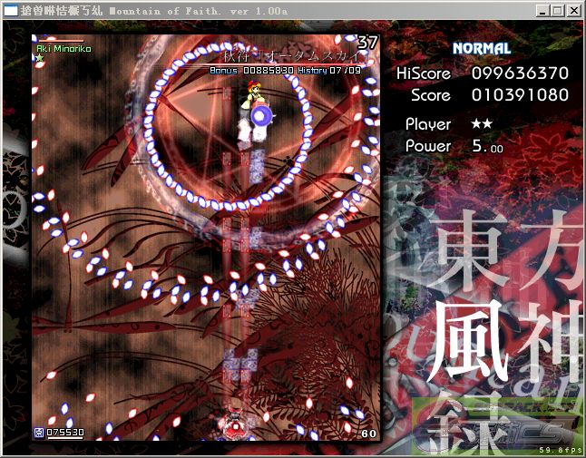Close the Mountain of Faith window
Viewport: 586px width, 458px height.
pyautogui.click(x=573, y=11)
